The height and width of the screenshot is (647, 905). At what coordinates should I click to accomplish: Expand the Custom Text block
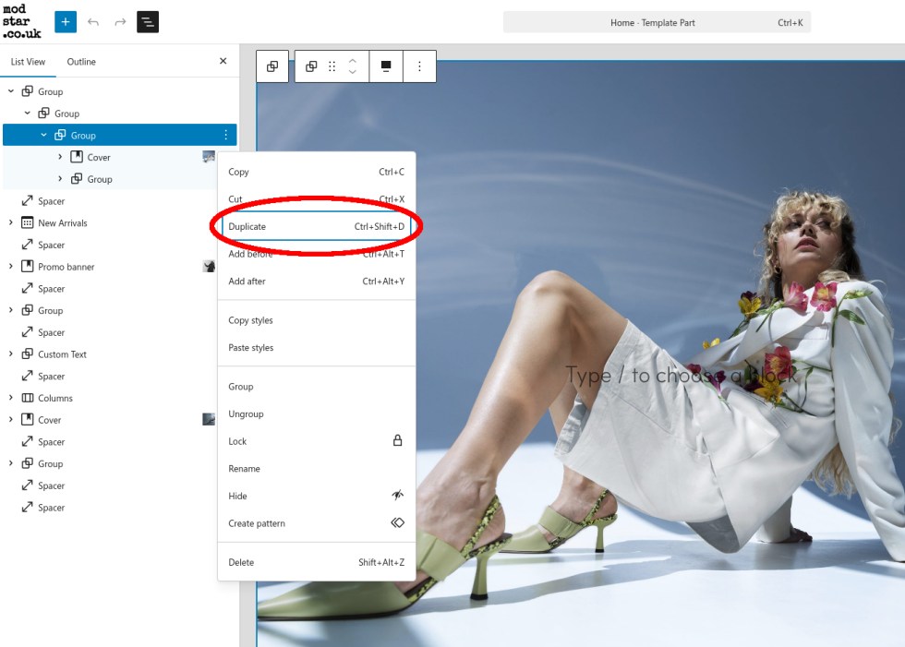point(10,354)
